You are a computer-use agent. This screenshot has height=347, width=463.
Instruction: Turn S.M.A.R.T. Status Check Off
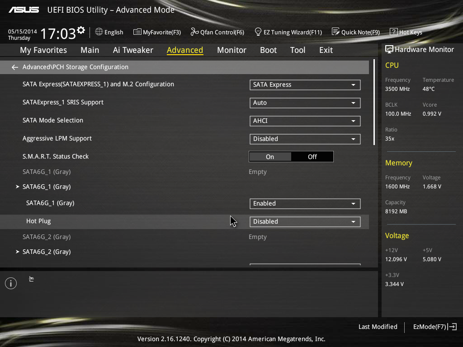(x=312, y=157)
